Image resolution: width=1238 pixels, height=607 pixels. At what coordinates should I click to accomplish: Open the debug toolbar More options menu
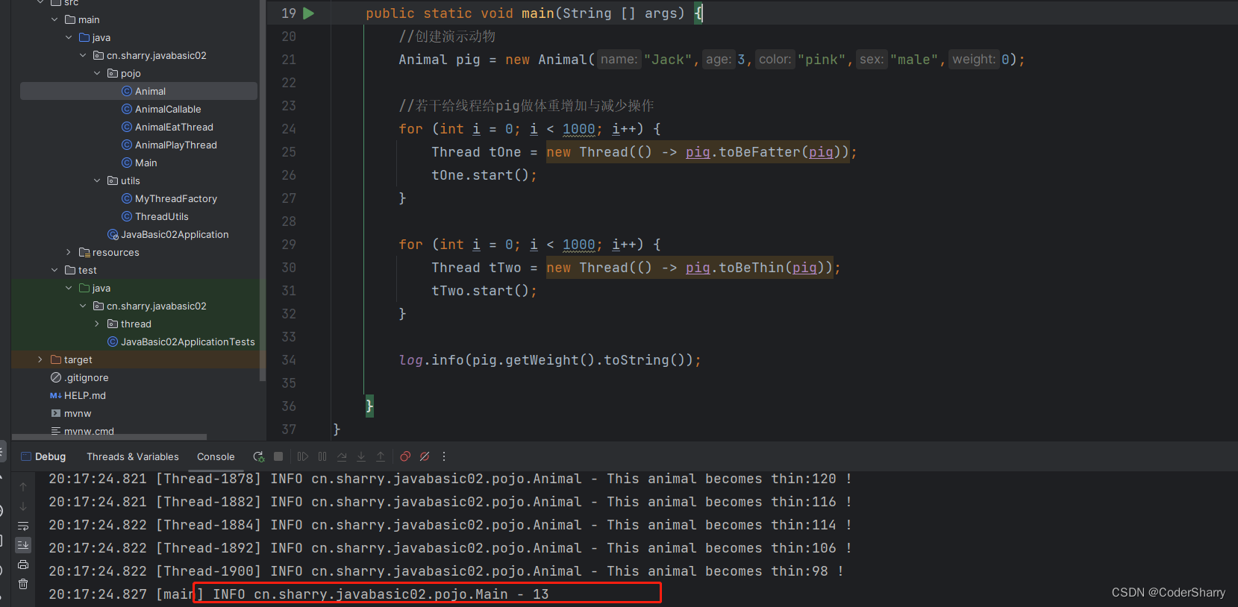coord(444,456)
